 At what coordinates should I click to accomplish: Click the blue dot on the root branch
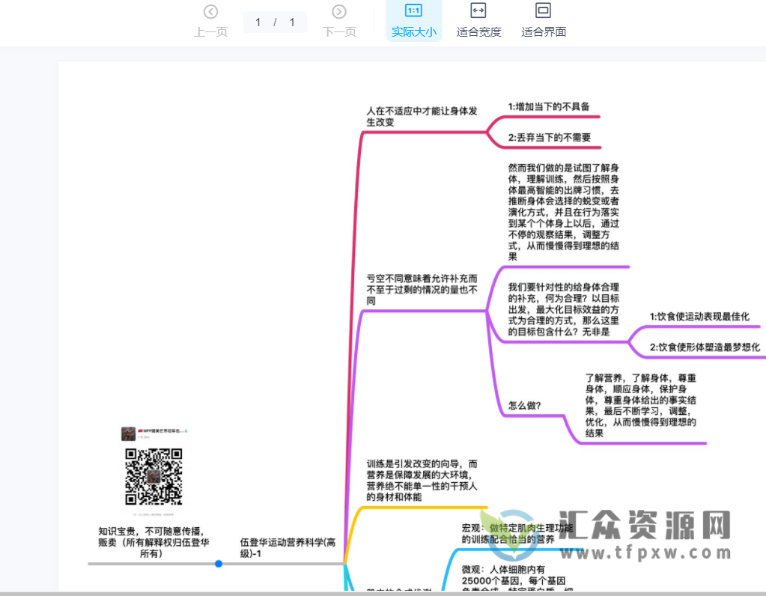tap(219, 563)
